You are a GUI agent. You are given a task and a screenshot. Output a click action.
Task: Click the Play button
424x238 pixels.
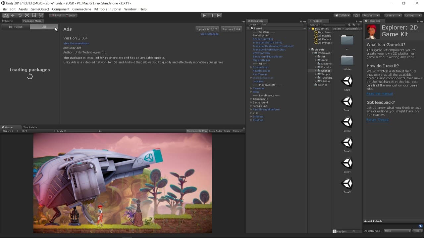click(204, 15)
